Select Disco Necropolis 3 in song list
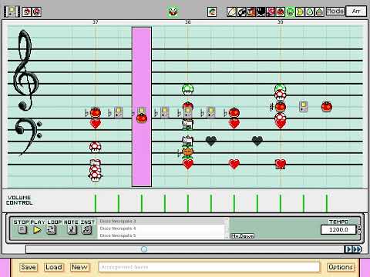The image size is (370, 277). [x=161, y=221]
